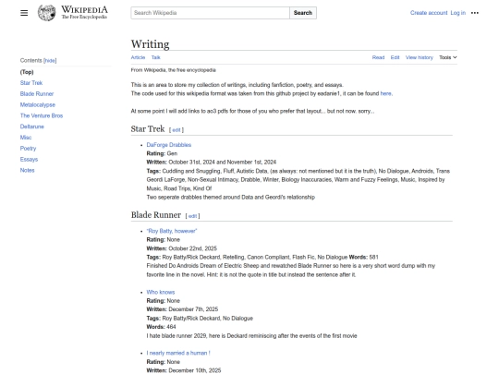Open the hamburger main menu
499x374 pixels.
click(24, 13)
